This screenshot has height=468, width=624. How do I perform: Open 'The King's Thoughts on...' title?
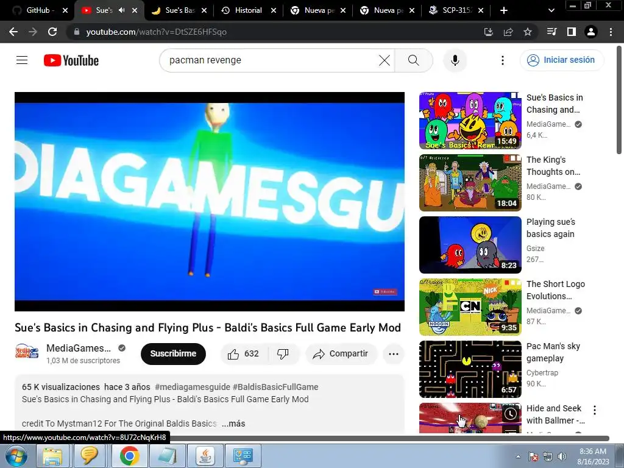553,166
